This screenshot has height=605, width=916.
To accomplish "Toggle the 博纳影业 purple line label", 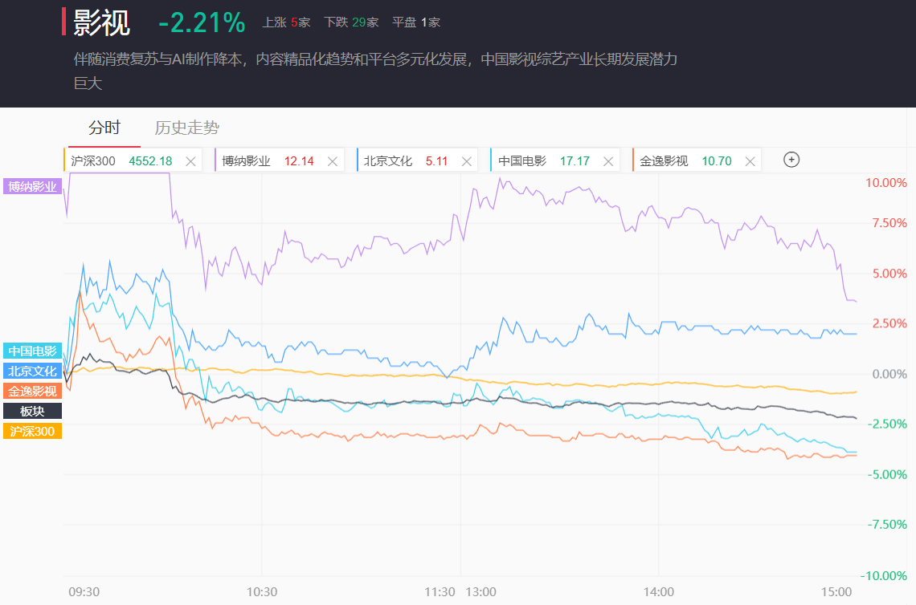I will pyautogui.click(x=32, y=187).
